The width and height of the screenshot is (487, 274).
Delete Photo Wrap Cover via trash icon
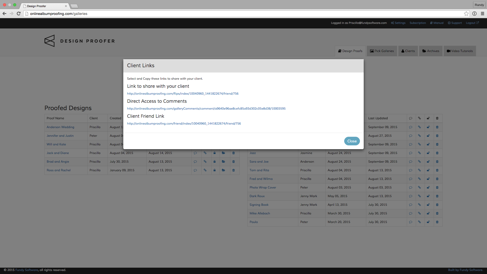[437, 187]
